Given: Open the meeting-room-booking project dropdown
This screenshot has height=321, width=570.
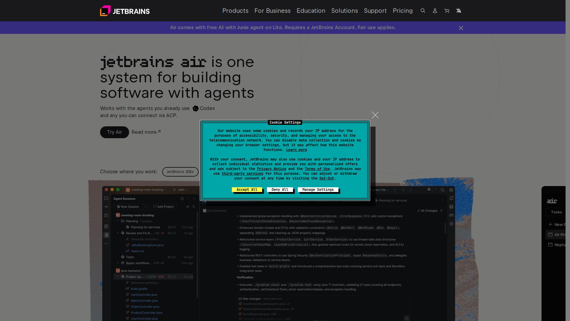Looking at the screenshot, I should [146, 190].
